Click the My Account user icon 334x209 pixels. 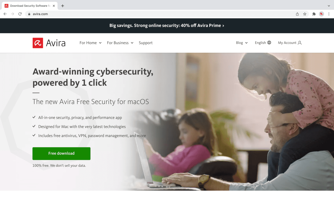point(300,43)
